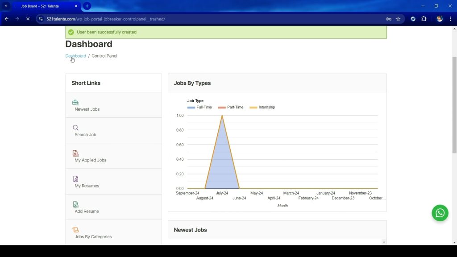This screenshot has width=457, height=257.
Task: Open the browser extensions puzzle icon
Action: (x=424, y=19)
